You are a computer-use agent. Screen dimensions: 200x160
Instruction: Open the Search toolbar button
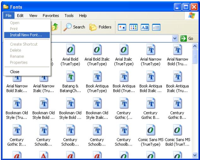click(74, 27)
